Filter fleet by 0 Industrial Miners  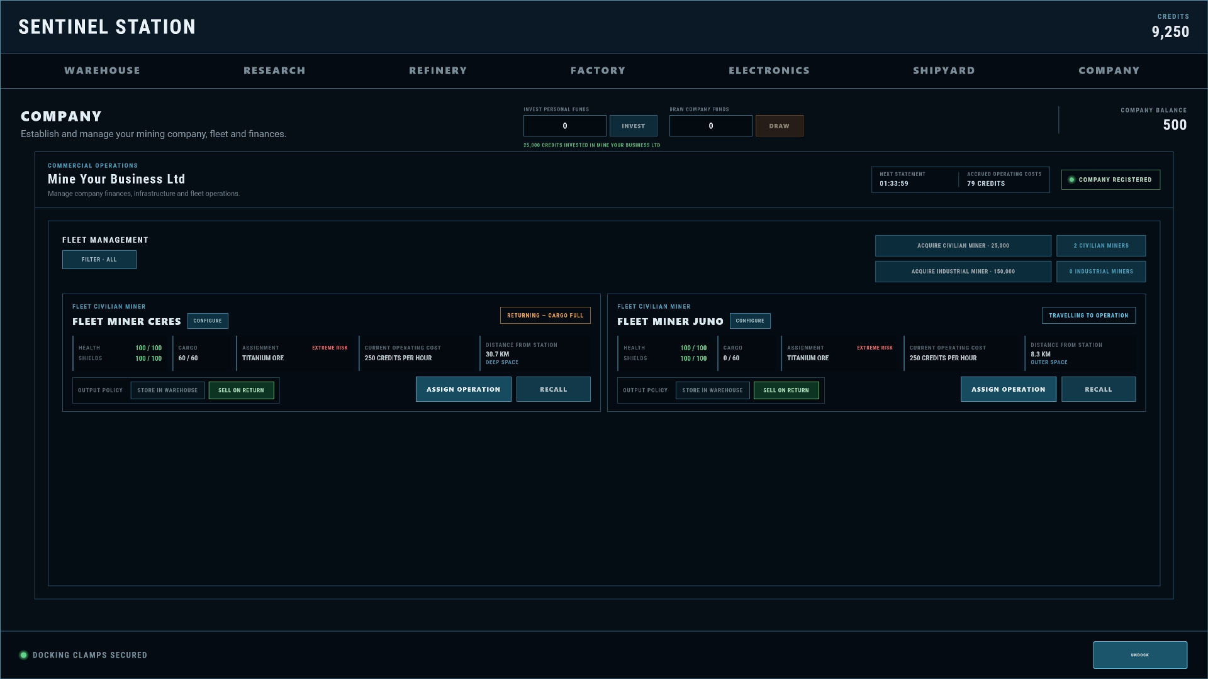click(x=1101, y=272)
